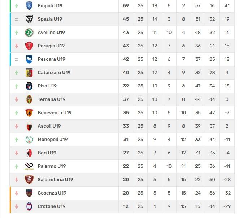Image resolution: width=243 pixels, height=218 pixels.
Task: Click the Catanzaro U19 club crest
Action: click(x=29, y=73)
